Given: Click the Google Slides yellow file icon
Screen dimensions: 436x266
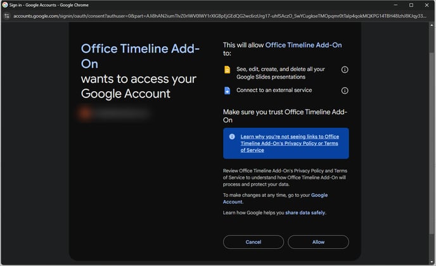Looking at the screenshot, I should 227,70.
